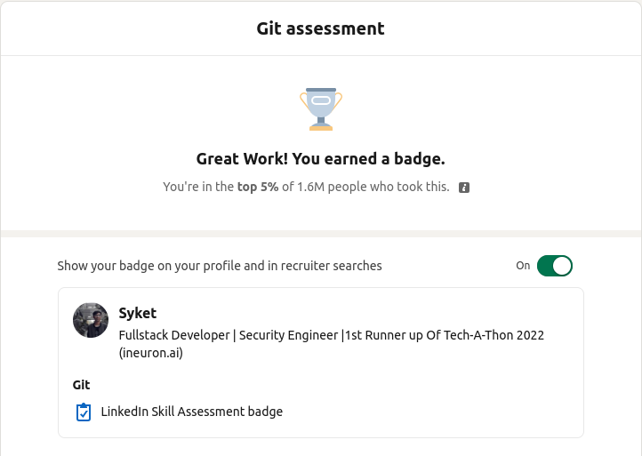
Task: Click the "On" label beside the toggle
Action: 523,266
